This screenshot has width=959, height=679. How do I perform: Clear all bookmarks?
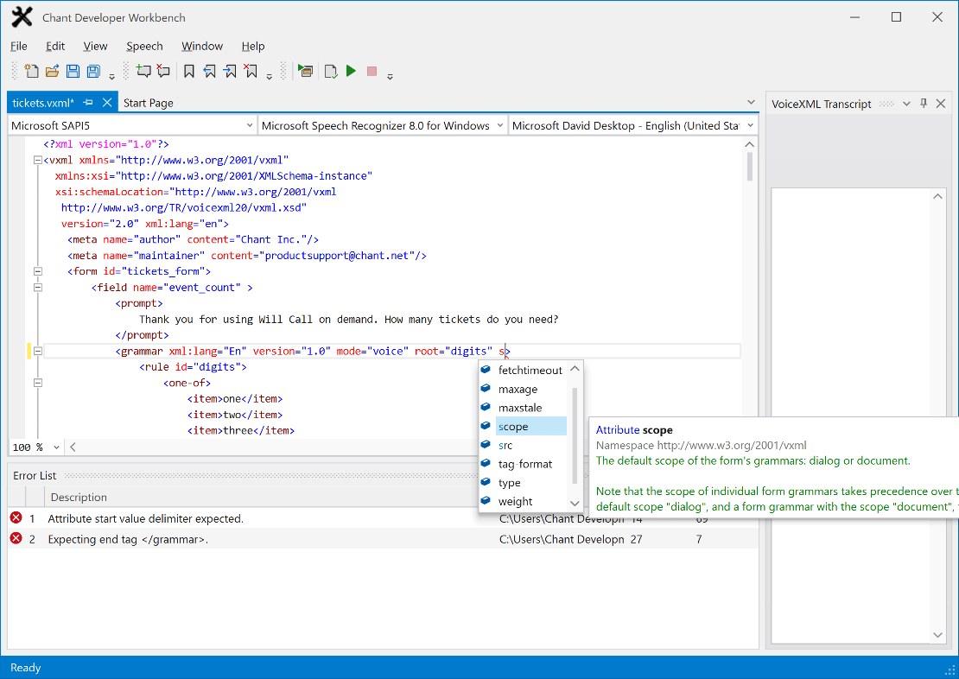(250, 71)
